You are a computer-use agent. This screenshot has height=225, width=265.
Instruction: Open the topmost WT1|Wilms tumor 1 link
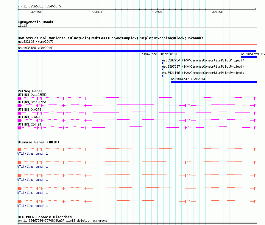click(x=33, y=153)
